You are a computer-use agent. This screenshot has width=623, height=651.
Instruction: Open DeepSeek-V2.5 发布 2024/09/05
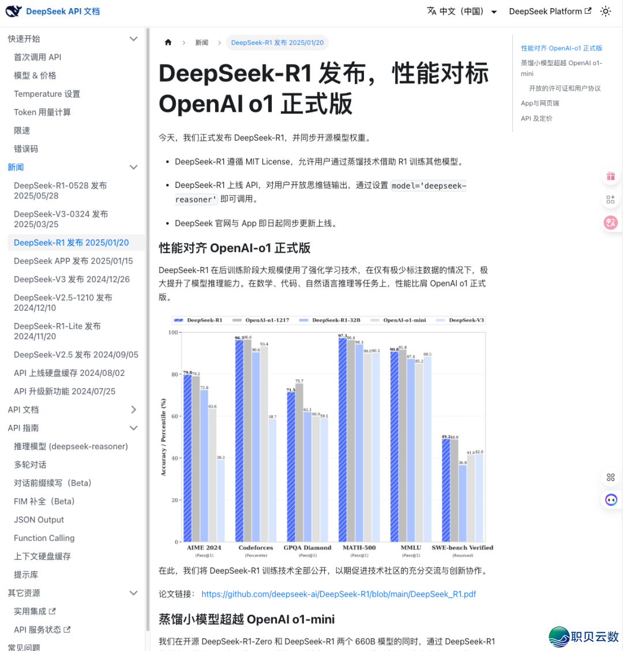pos(76,355)
